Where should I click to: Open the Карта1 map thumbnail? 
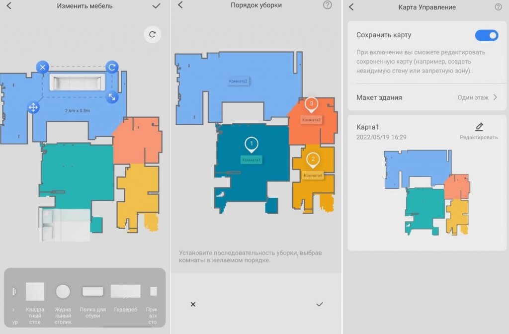click(426, 192)
